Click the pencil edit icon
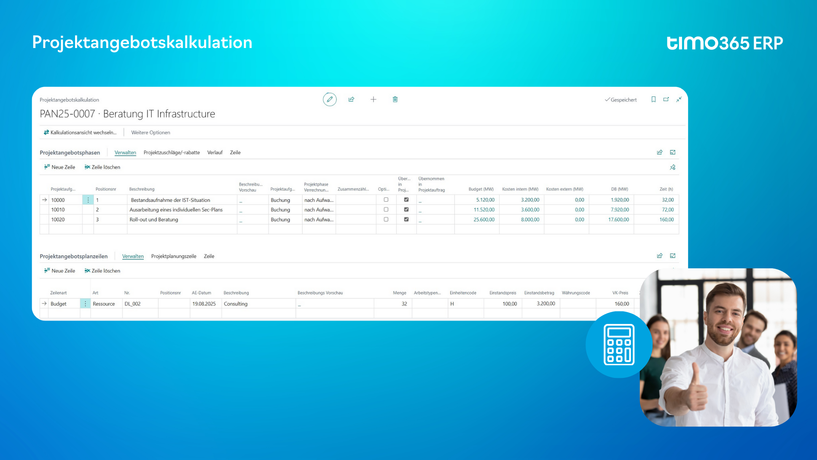Image resolution: width=817 pixels, height=460 pixels. coord(330,99)
